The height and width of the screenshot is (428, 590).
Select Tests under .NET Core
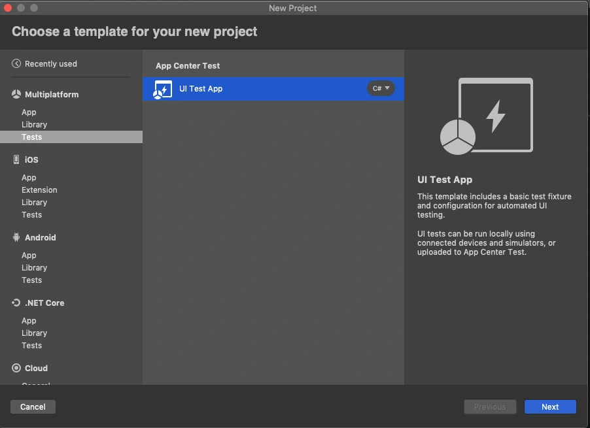point(31,345)
